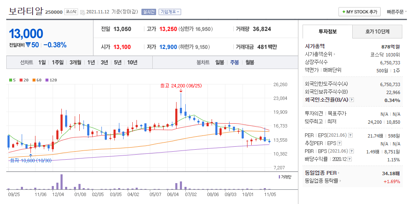Select 3년 line chart period
The height and width of the screenshot is (204, 409).
tap(104, 62)
